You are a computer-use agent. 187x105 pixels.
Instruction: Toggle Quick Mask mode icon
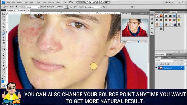coord(4,86)
